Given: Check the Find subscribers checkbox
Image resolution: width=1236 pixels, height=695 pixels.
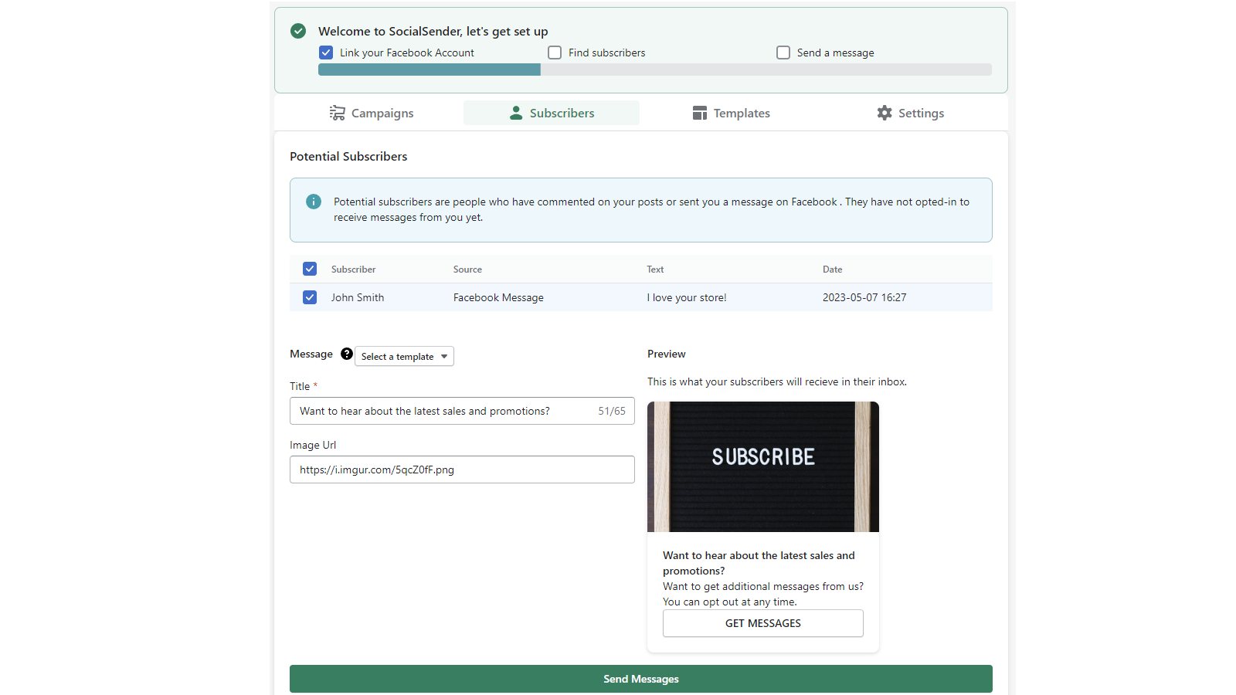Looking at the screenshot, I should coord(555,53).
